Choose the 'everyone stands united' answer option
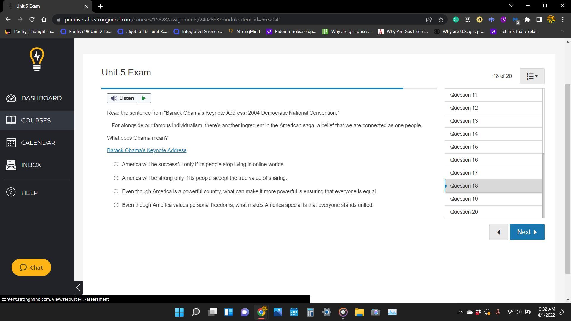The height and width of the screenshot is (321, 571). (116, 205)
